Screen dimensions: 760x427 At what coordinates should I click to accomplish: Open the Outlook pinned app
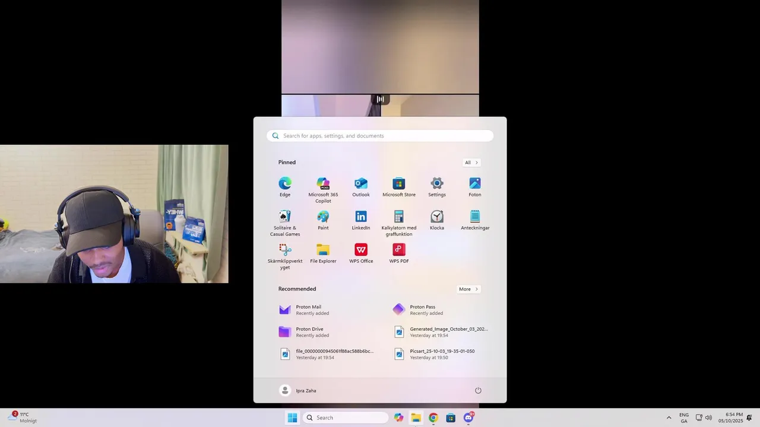point(361,187)
